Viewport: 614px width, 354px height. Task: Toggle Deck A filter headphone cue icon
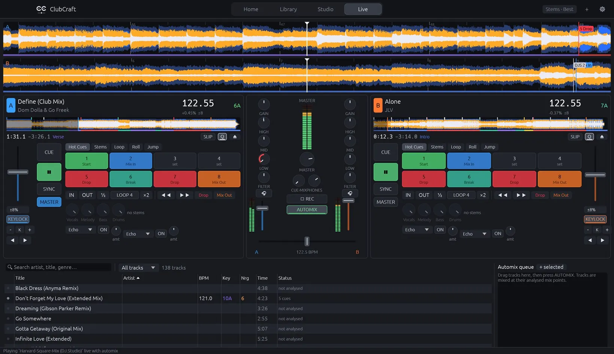point(264,193)
